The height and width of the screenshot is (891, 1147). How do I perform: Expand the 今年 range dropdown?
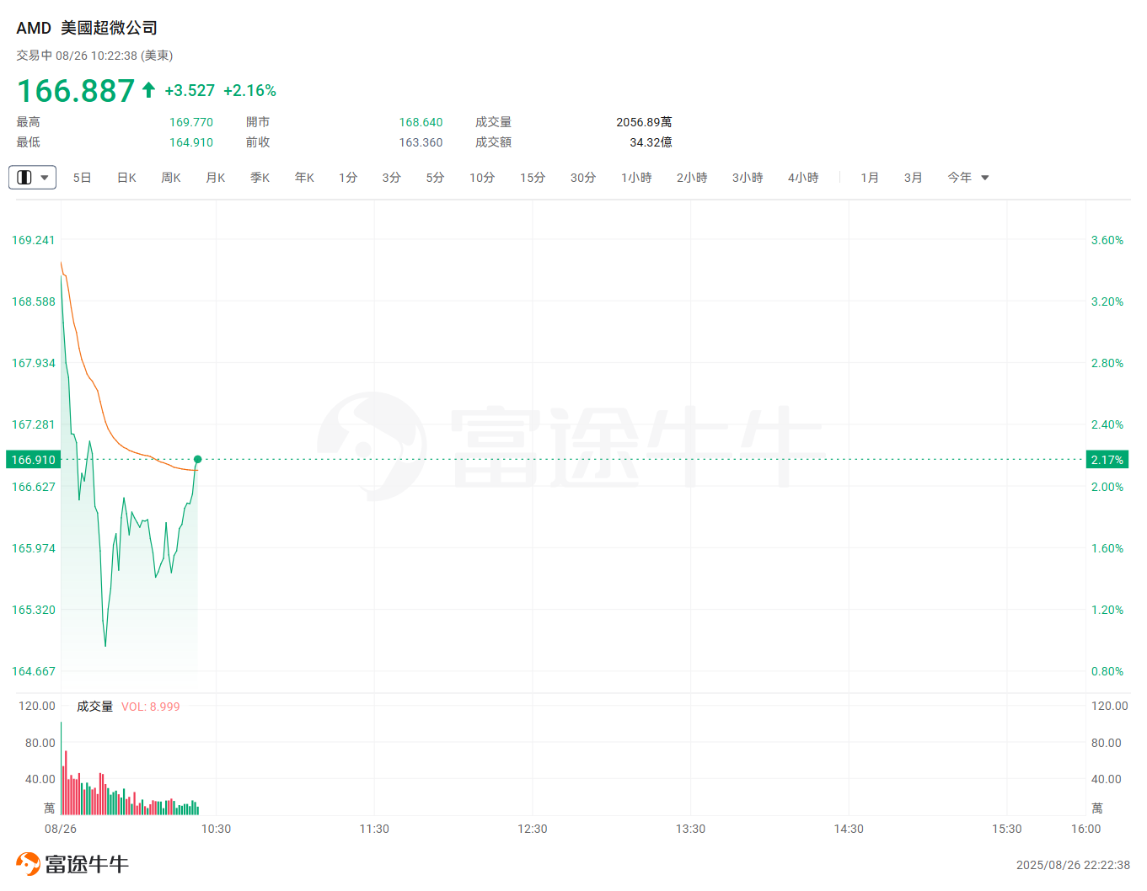[967, 178]
